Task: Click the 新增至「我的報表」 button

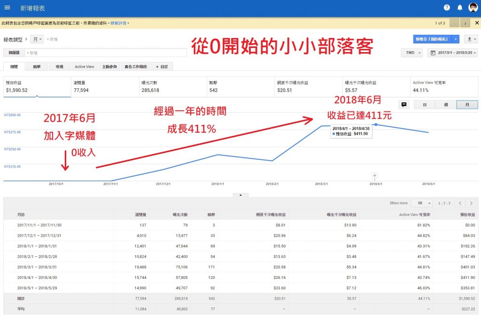Action: [x=433, y=39]
